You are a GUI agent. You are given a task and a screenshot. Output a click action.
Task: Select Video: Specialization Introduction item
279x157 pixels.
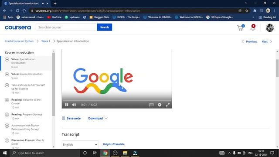point(26,63)
